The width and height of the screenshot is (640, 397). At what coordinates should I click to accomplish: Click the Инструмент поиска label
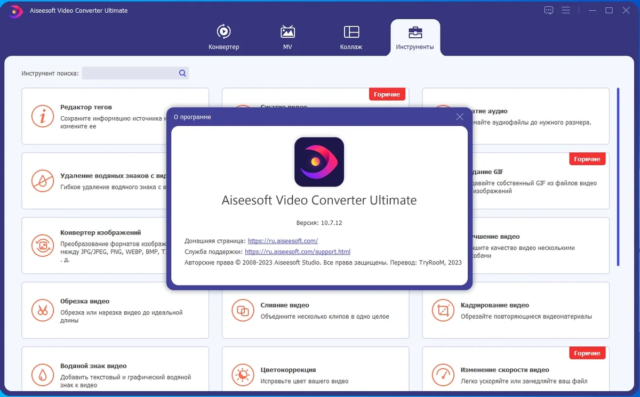pos(50,73)
